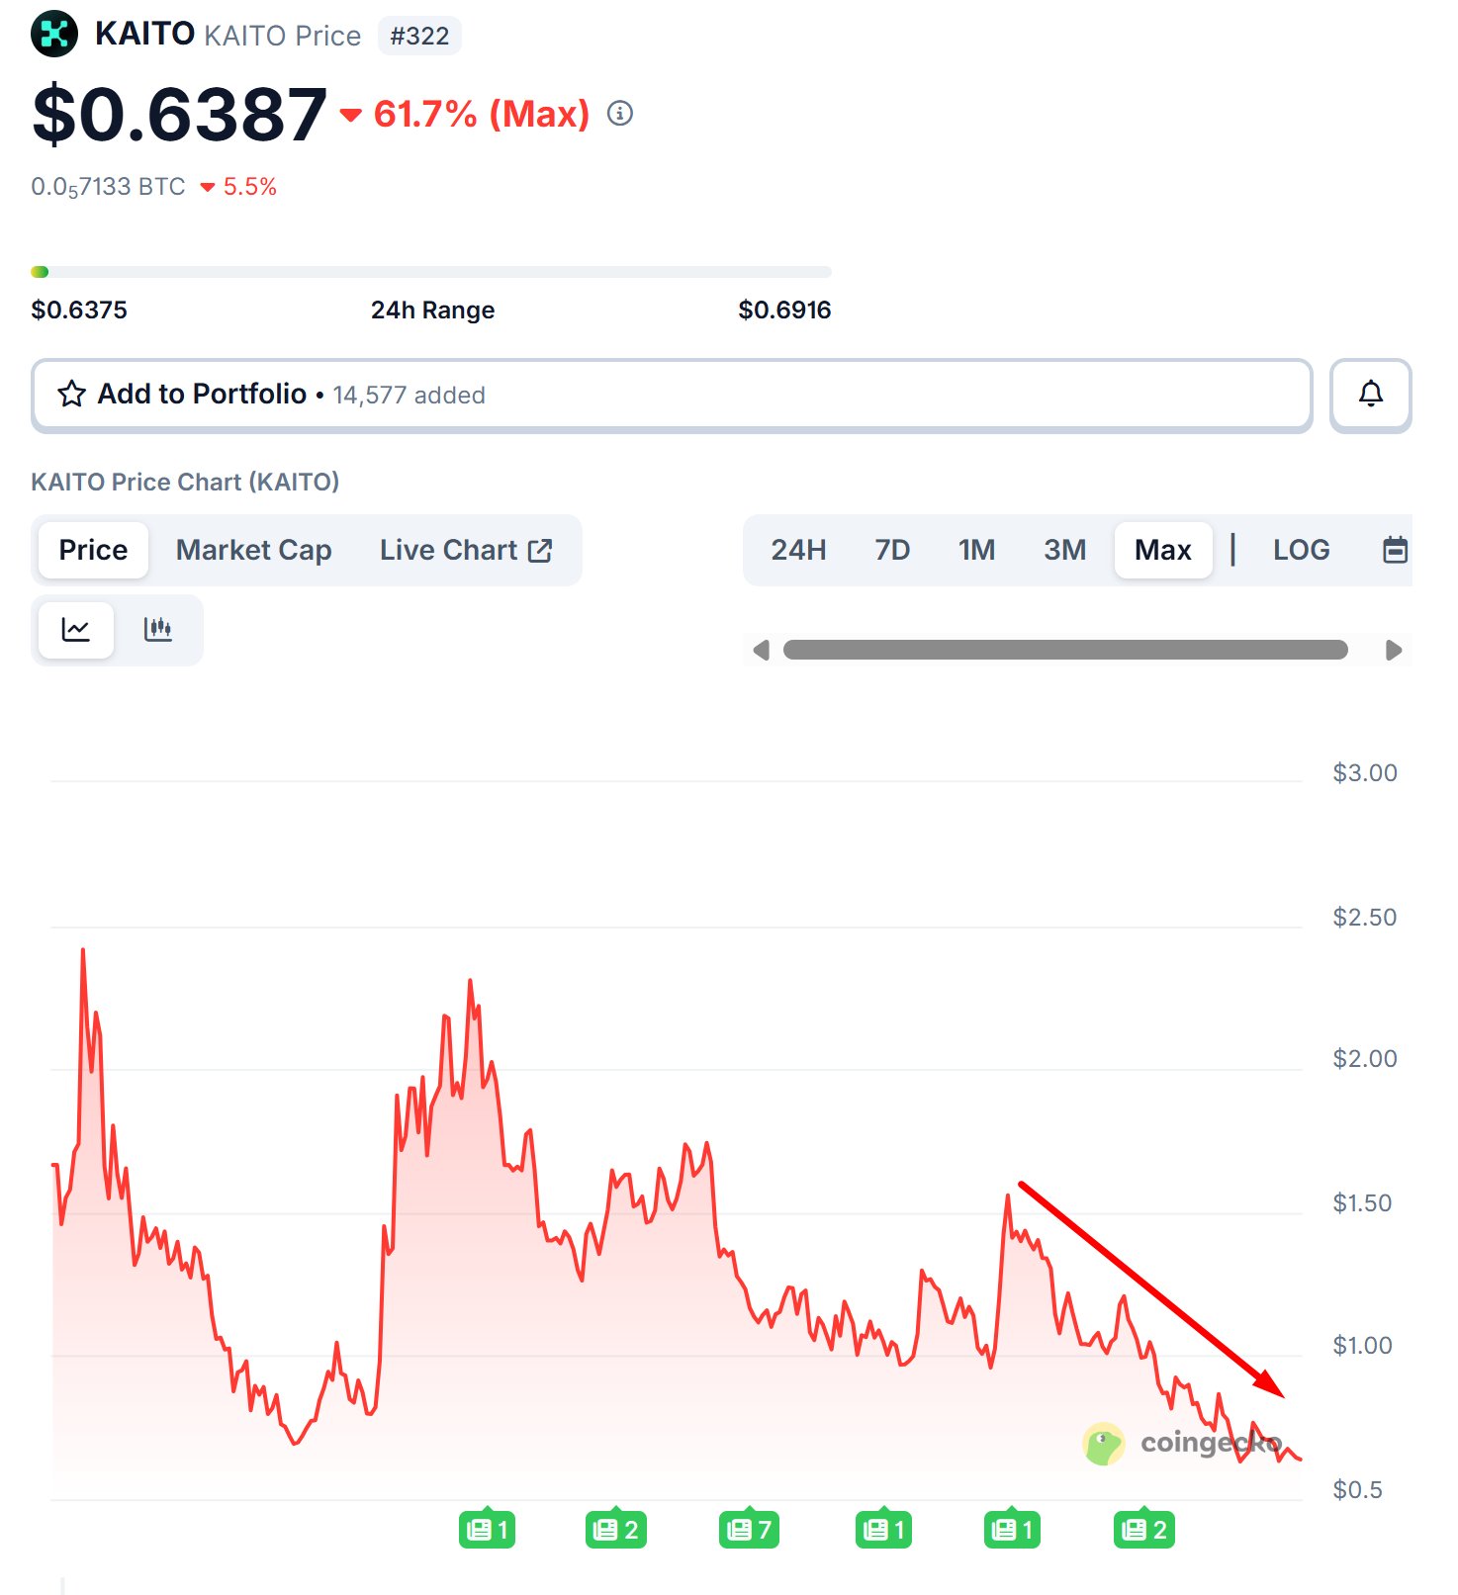This screenshot has height=1595, width=1458.
Task: Click the right scroll arrow of time range
Action: [1394, 650]
